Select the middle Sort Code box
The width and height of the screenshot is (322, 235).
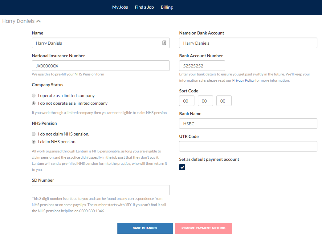click(205, 101)
